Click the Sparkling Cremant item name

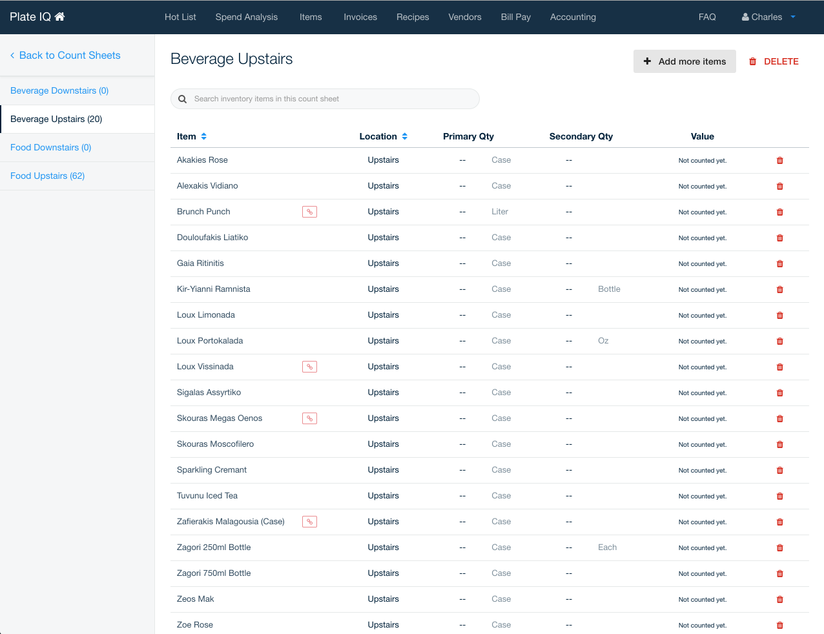(212, 470)
